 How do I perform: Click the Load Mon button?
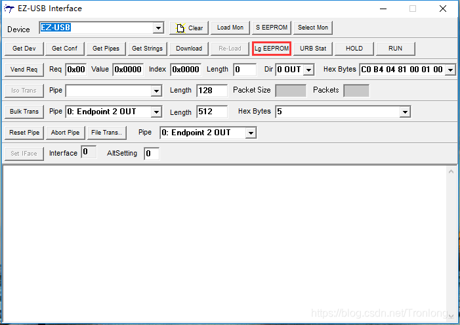pyautogui.click(x=230, y=28)
